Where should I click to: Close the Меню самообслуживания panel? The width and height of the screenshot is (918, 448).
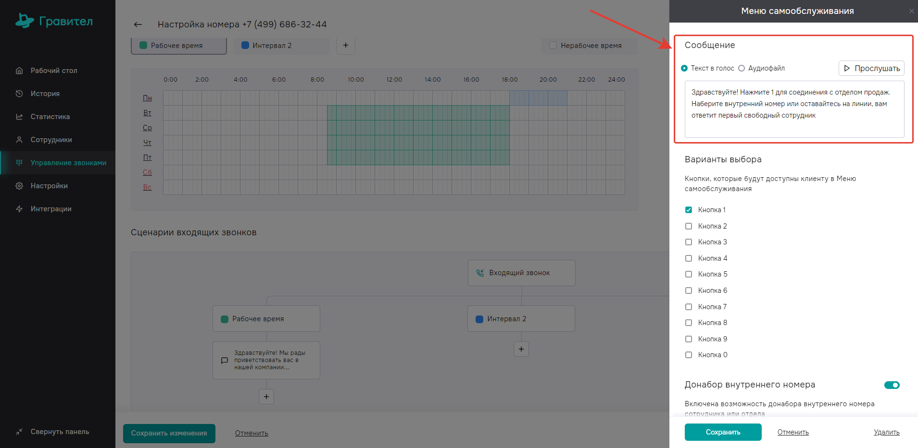point(911,11)
